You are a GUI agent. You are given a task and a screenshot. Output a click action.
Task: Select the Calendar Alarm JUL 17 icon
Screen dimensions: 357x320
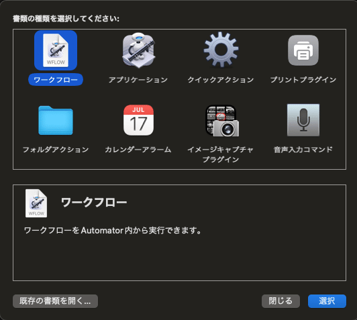(138, 120)
